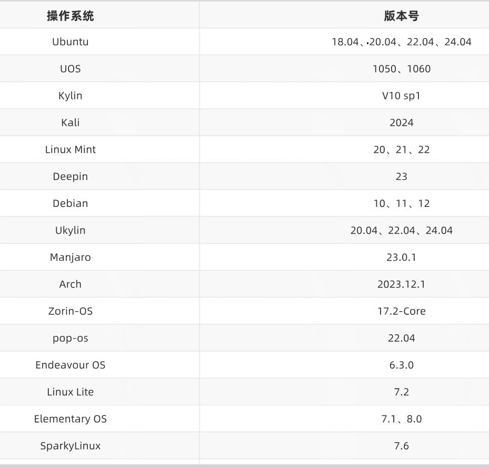Image resolution: width=489 pixels, height=468 pixels.
Task: Select the Kylin cell
Action: 70,96
